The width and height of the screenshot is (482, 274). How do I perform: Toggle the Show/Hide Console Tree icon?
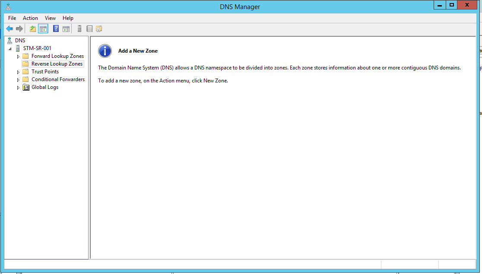pyautogui.click(x=43, y=28)
